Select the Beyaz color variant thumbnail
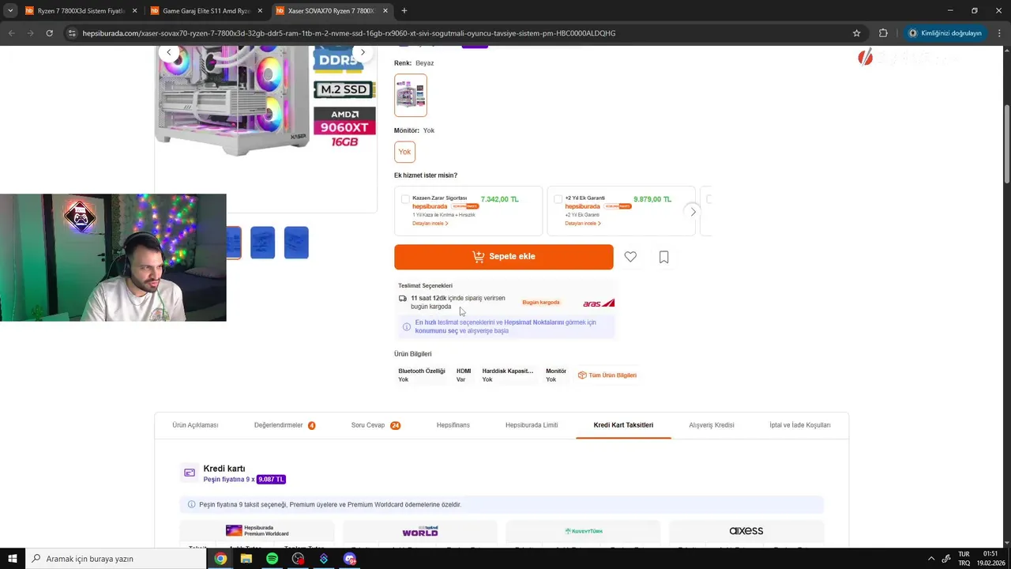This screenshot has height=569, width=1011. [x=411, y=95]
